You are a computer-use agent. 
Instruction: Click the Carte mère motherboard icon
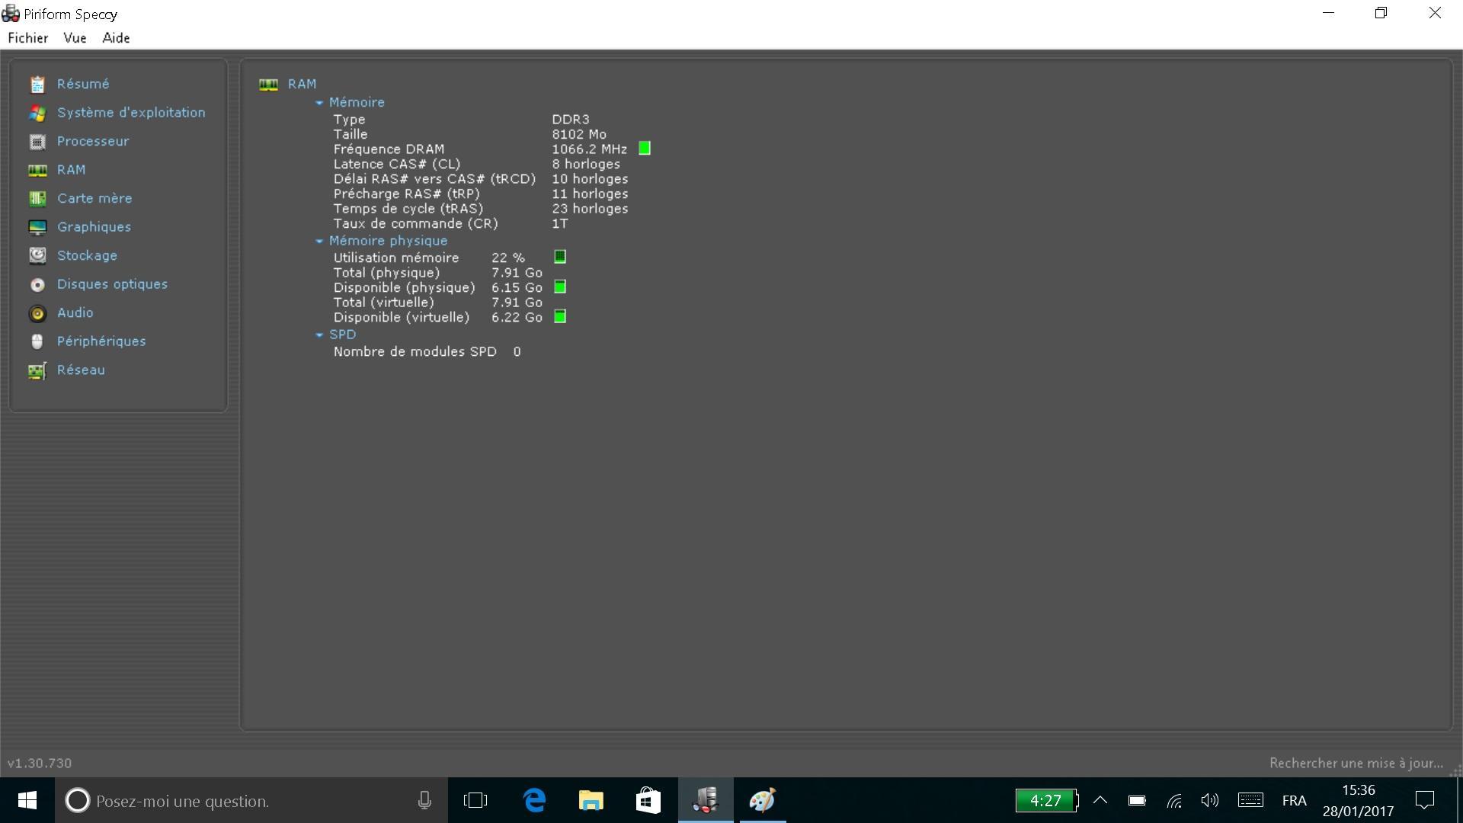(37, 199)
